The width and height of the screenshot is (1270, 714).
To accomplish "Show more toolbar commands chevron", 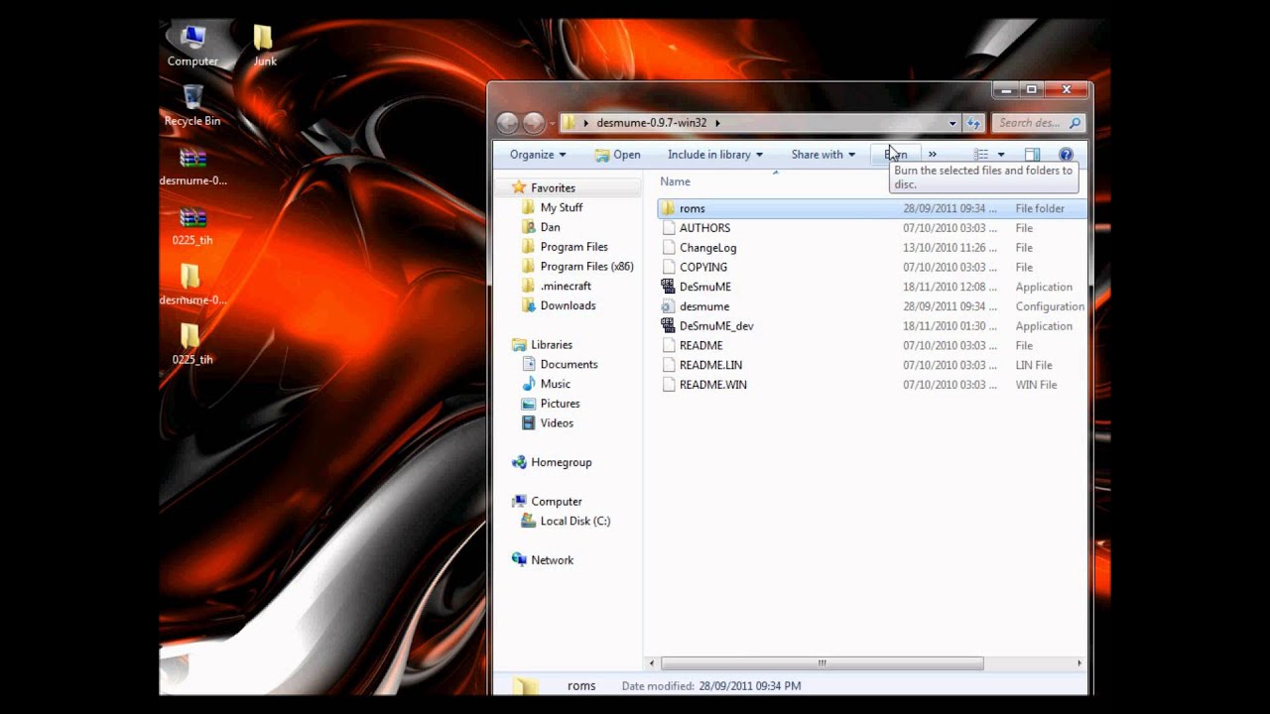I will pyautogui.click(x=932, y=155).
